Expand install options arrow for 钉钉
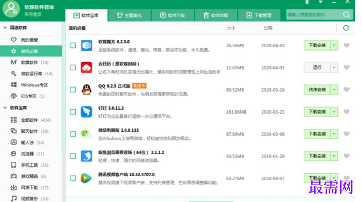The width and height of the screenshot is (362, 202). (334, 112)
